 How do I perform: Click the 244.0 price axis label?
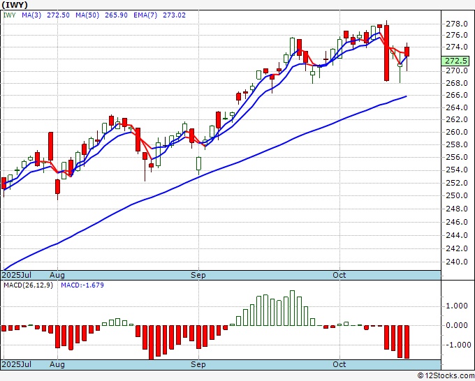click(x=457, y=235)
